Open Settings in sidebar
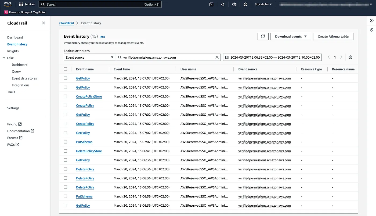The height and width of the screenshot is (216, 376). tap(13, 108)
